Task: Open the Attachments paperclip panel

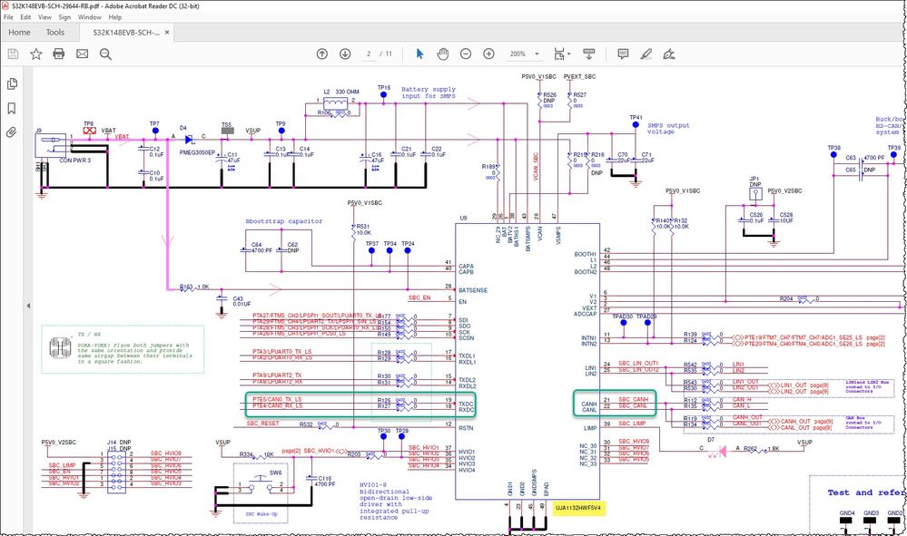Action: pyautogui.click(x=13, y=130)
